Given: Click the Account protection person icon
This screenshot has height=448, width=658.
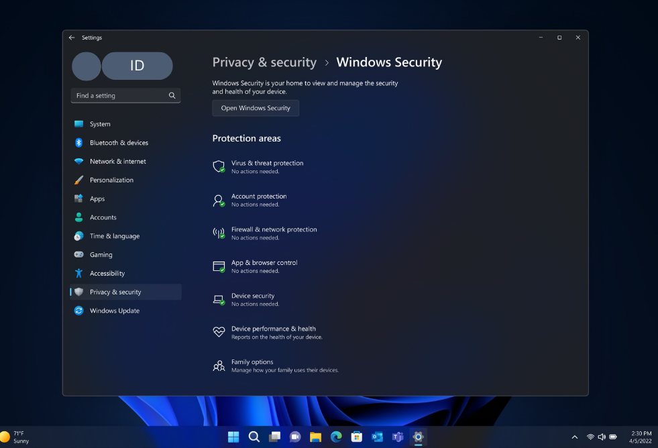Looking at the screenshot, I should 219,200.
